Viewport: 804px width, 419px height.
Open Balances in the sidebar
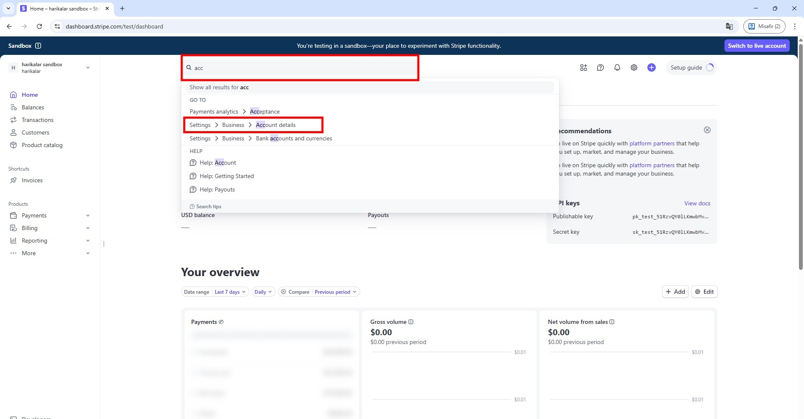(x=33, y=107)
